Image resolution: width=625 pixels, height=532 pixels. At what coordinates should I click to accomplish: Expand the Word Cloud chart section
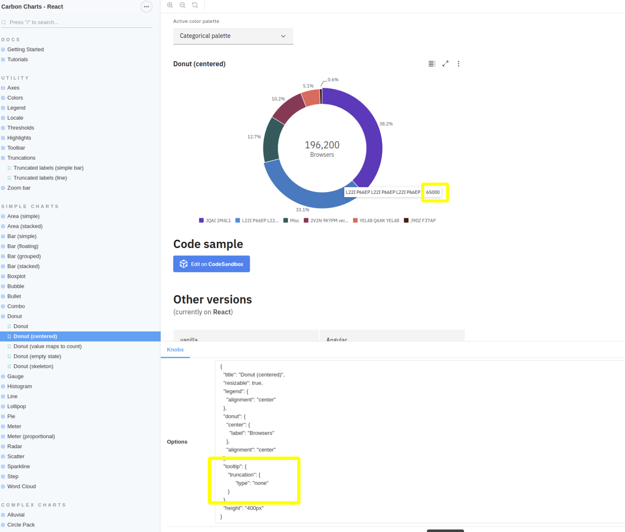3,486
